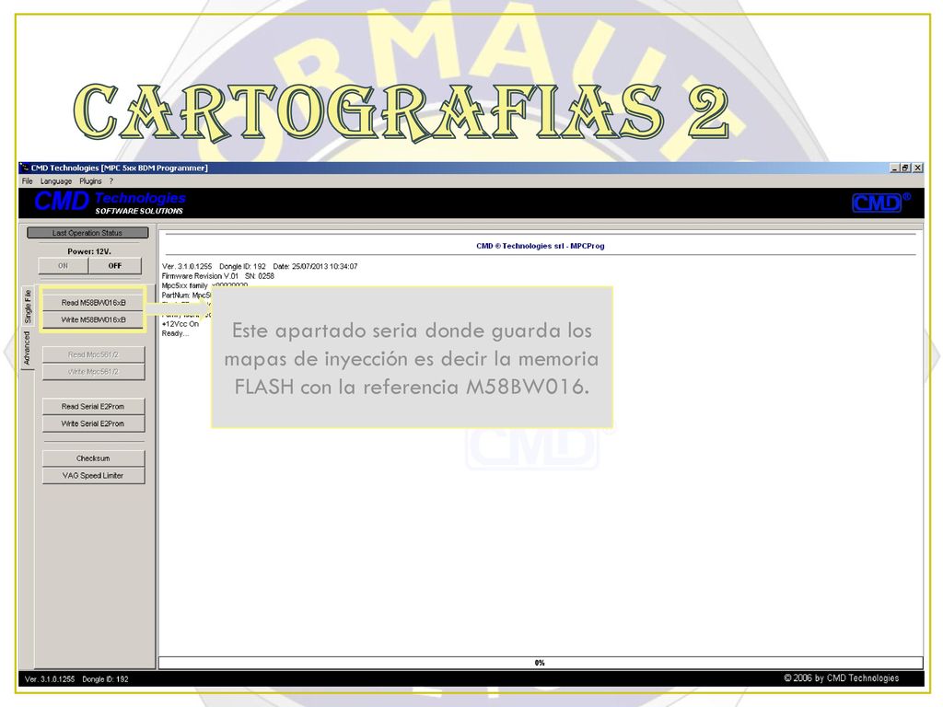
Task: Open the Language menu
Action: [x=56, y=181]
